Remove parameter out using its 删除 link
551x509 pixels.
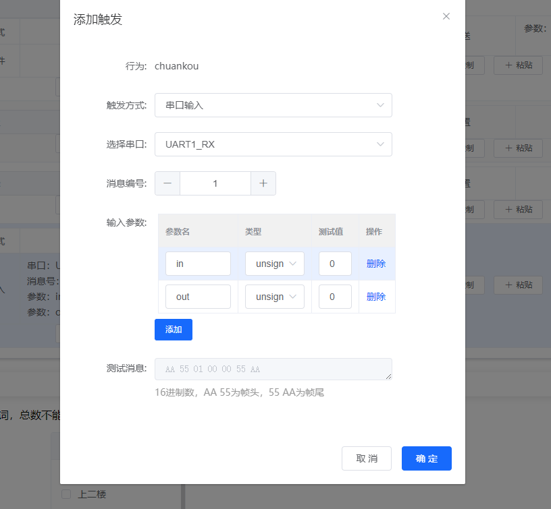point(375,297)
